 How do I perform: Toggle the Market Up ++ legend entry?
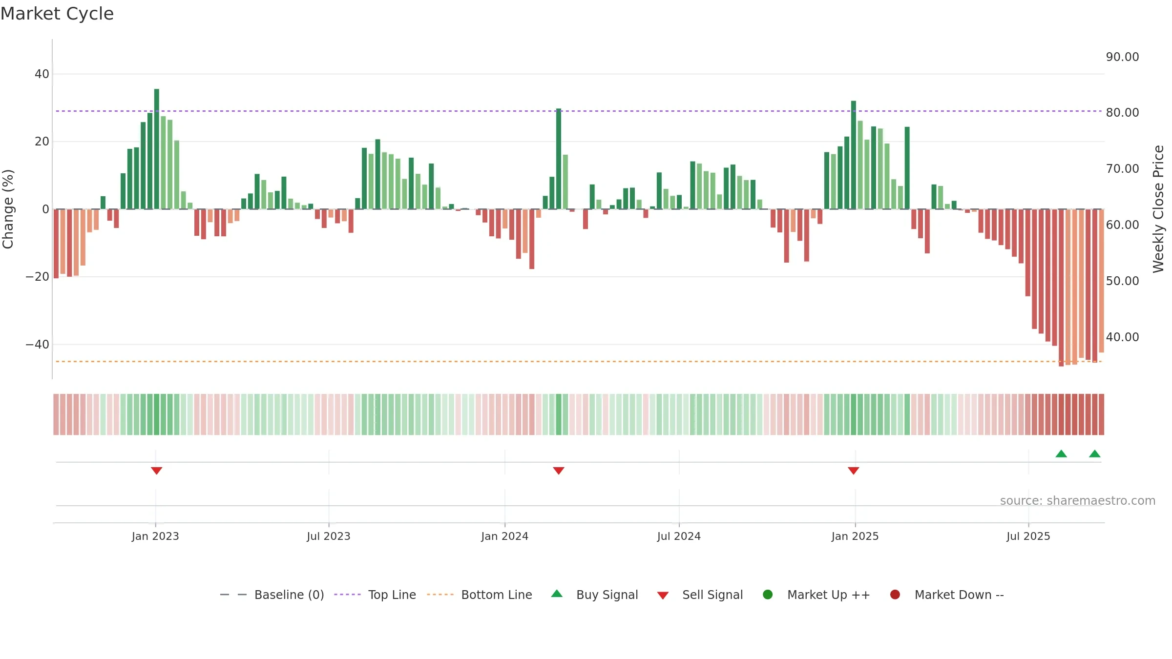816,595
